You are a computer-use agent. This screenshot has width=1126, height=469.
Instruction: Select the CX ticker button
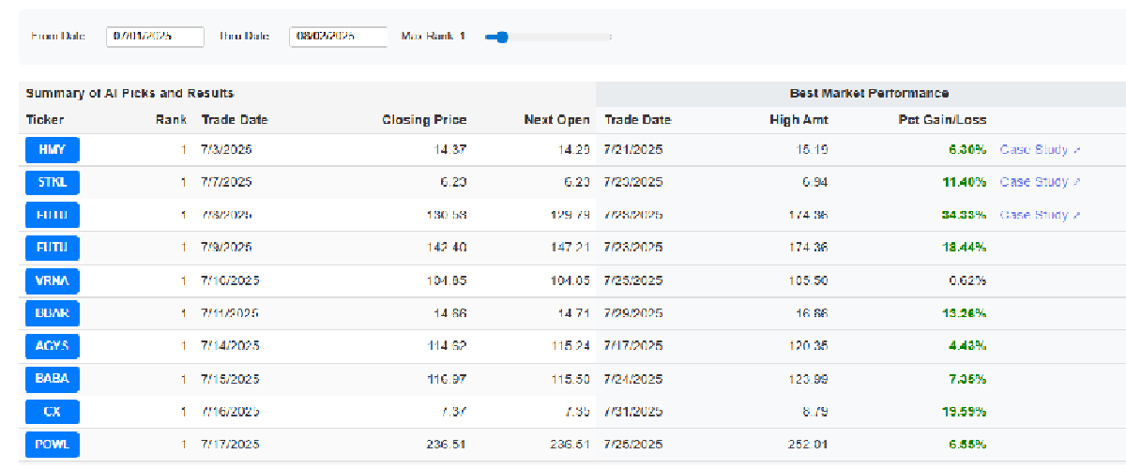click(53, 412)
